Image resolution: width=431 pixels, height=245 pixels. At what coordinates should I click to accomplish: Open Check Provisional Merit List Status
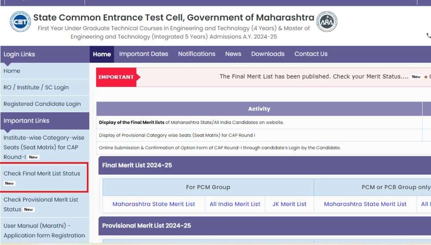(x=41, y=204)
